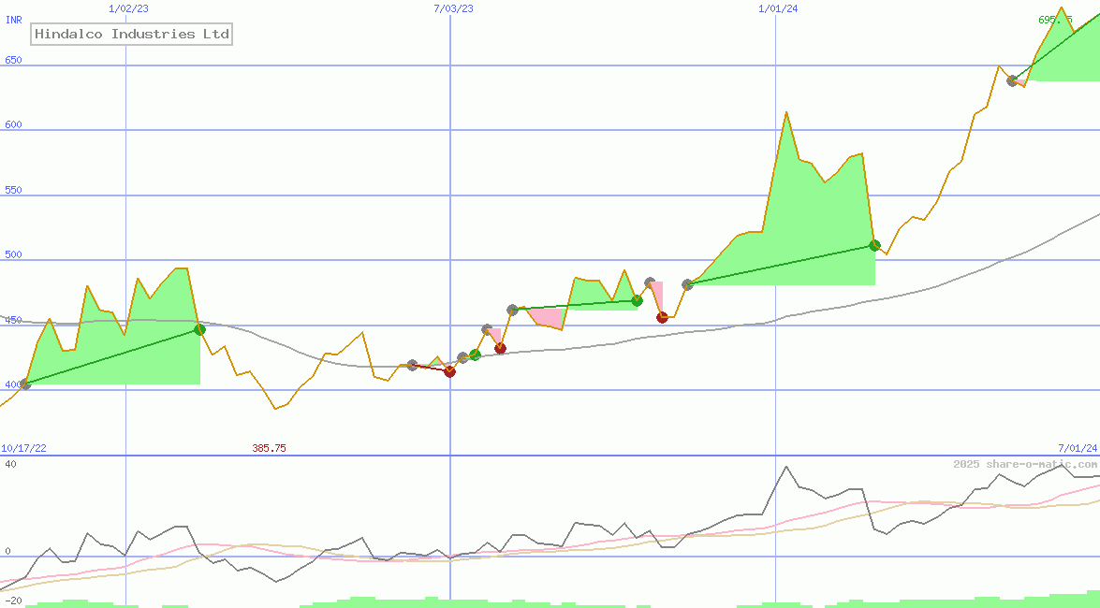Viewport: 1100px width, 608px height.
Task: Click the Hindalco Industries Ltd title box
Action: 131,35
